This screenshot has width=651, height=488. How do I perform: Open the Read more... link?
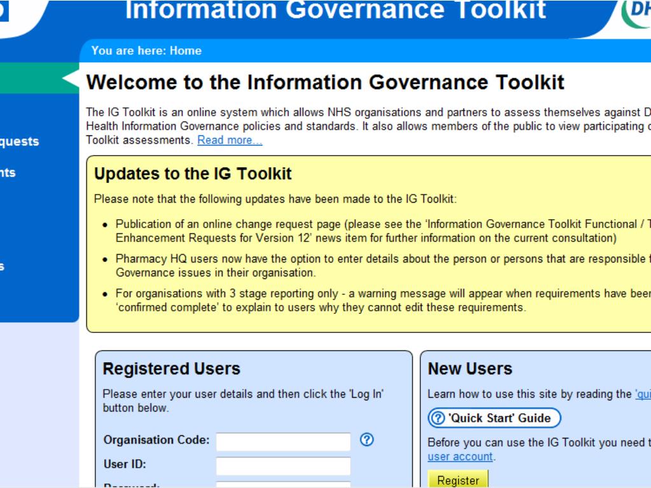(x=230, y=140)
